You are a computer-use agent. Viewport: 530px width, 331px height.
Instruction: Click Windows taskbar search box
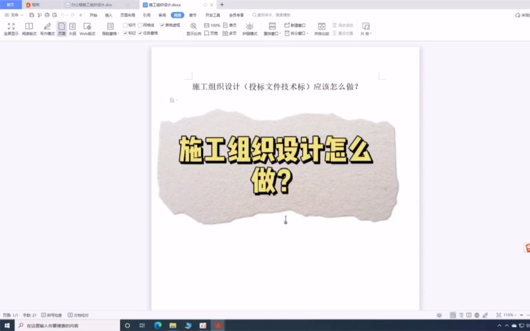pos(68,325)
